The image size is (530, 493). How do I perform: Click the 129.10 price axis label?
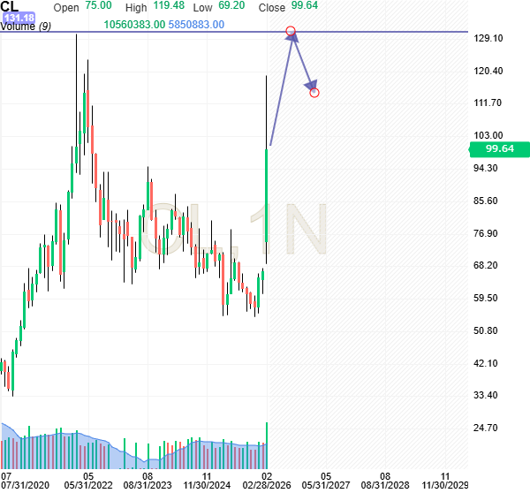point(488,38)
